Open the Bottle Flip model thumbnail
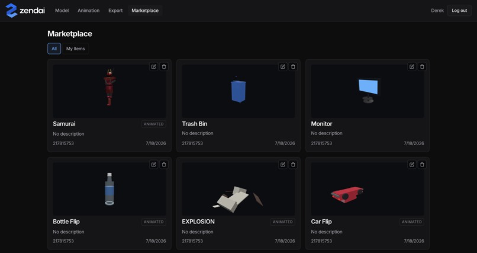Viewport: 477px width, 253px height. coord(109,189)
